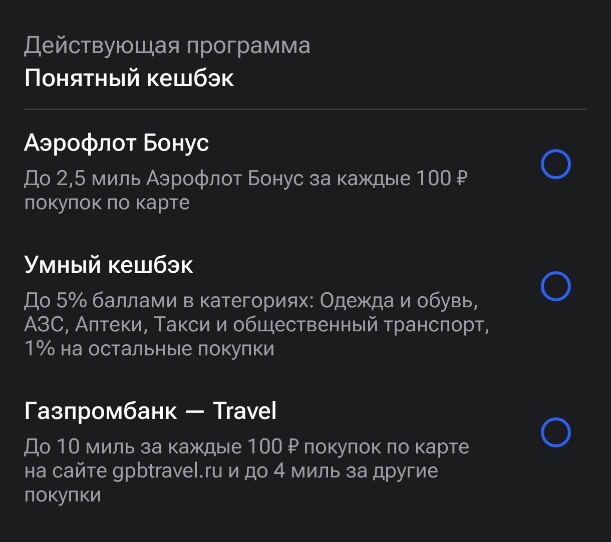Tap the Аэрофлот "До 2,5 миль" description start
Screen dimensions: 611x542
83,179
